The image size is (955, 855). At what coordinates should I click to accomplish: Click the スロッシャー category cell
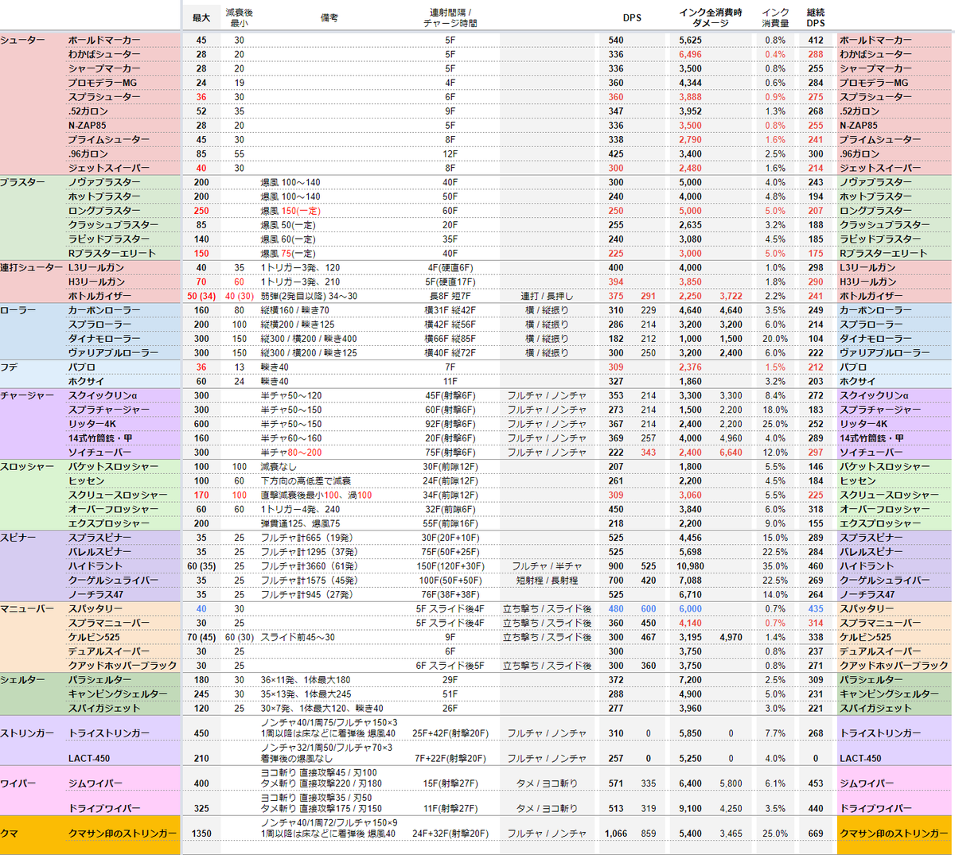[x=28, y=466]
